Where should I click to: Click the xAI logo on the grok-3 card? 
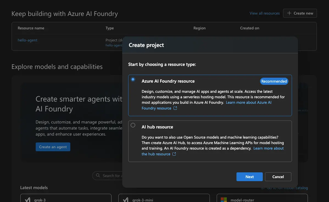click(x=28, y=200)
